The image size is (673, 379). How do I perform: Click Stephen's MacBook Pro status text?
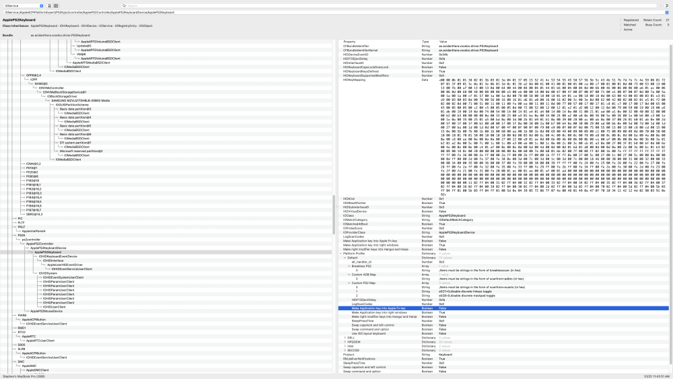point(24,376)
